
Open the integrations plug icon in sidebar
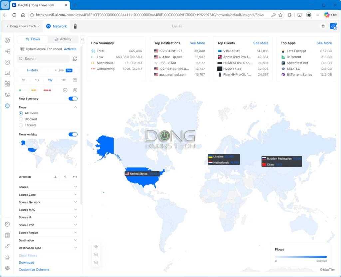coord(7,246)
